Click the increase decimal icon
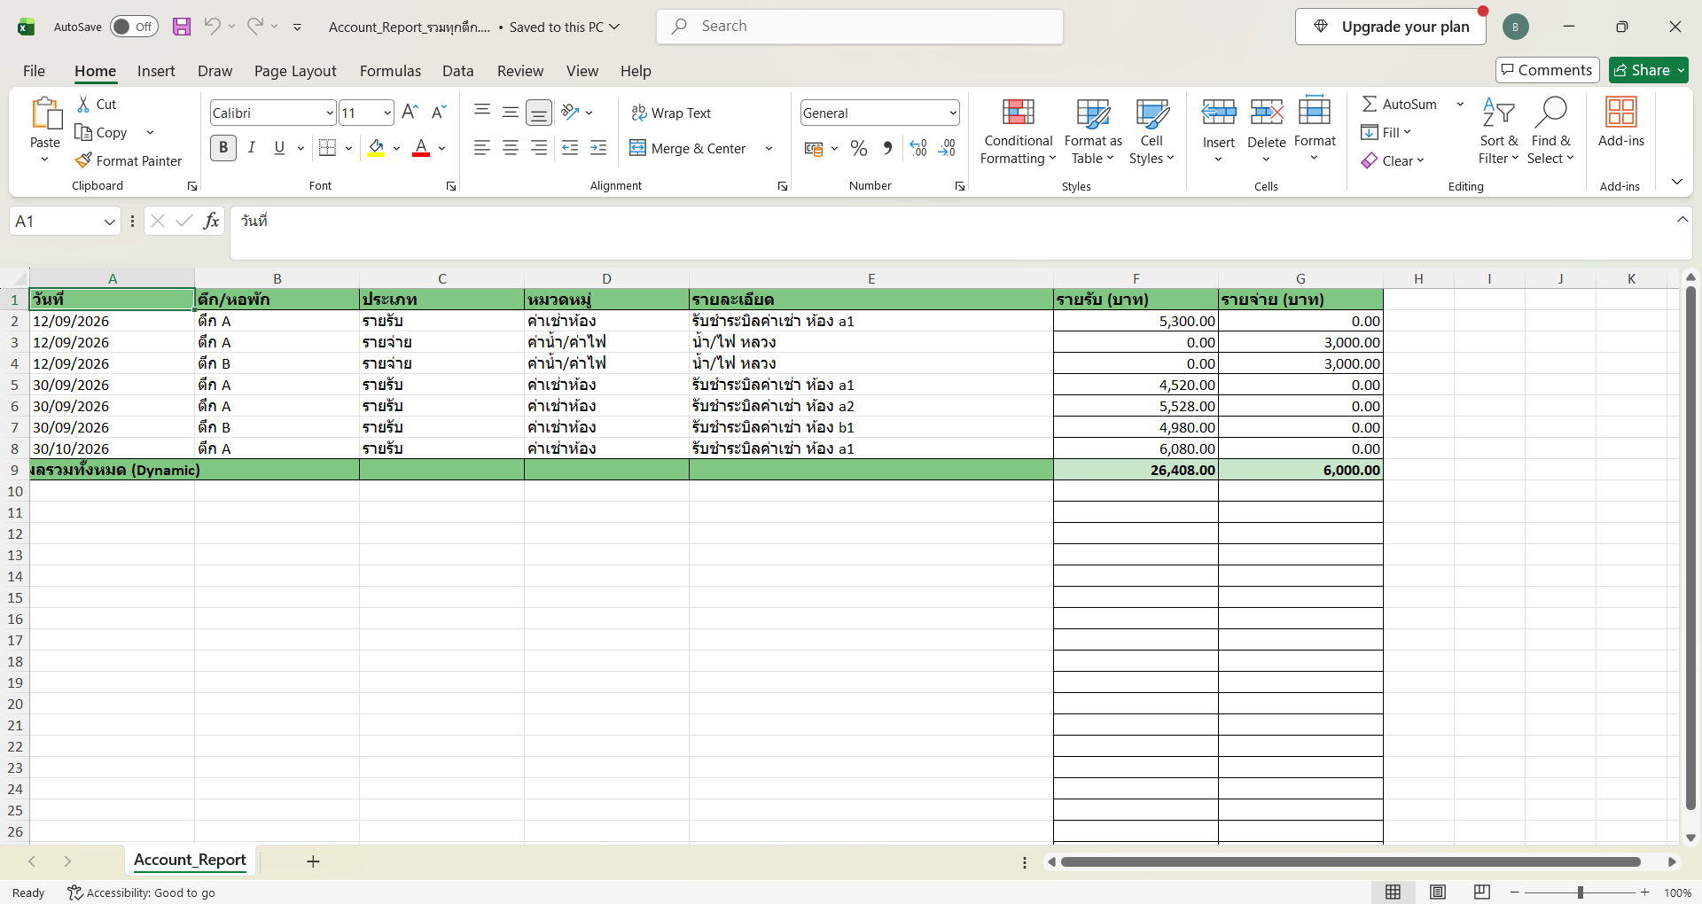The width and height of the screenshot is (1702, 904). pos(918,148)
